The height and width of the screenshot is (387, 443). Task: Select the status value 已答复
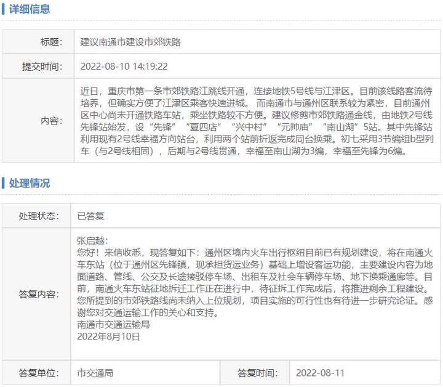pos(90,216)
